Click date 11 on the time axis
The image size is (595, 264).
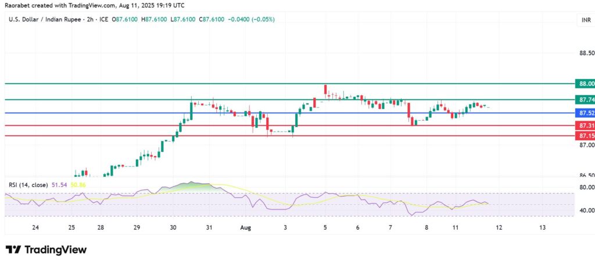point(456,227)
